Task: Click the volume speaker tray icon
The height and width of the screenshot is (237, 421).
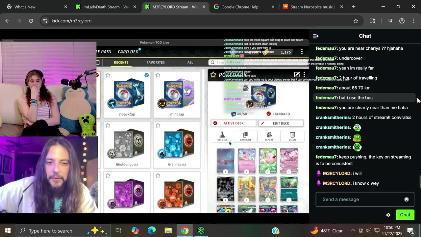Action: click(x=369, y=231)
